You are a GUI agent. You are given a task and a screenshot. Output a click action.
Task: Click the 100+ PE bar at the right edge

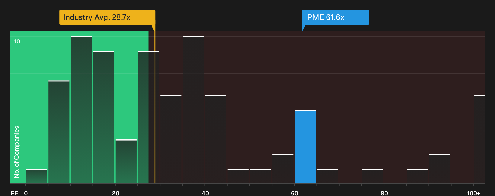pyautogui.click(x=480, y=139)
